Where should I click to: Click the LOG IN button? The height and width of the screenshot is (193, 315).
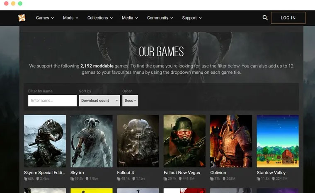coord(288,18)
